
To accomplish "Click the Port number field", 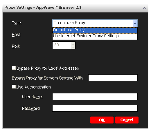I will coord(64,45).
